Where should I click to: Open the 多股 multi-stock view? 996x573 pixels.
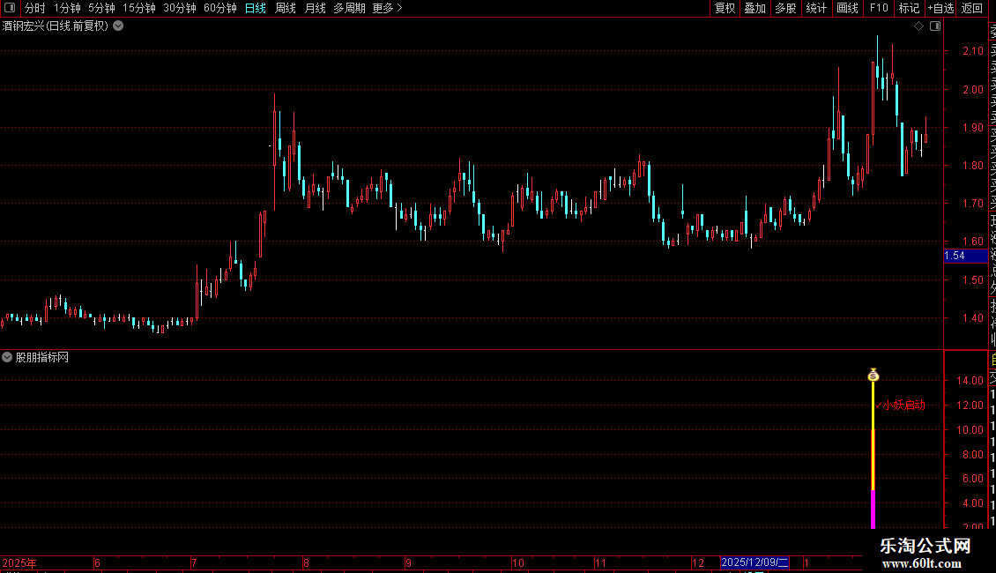(x=785, y=8)
